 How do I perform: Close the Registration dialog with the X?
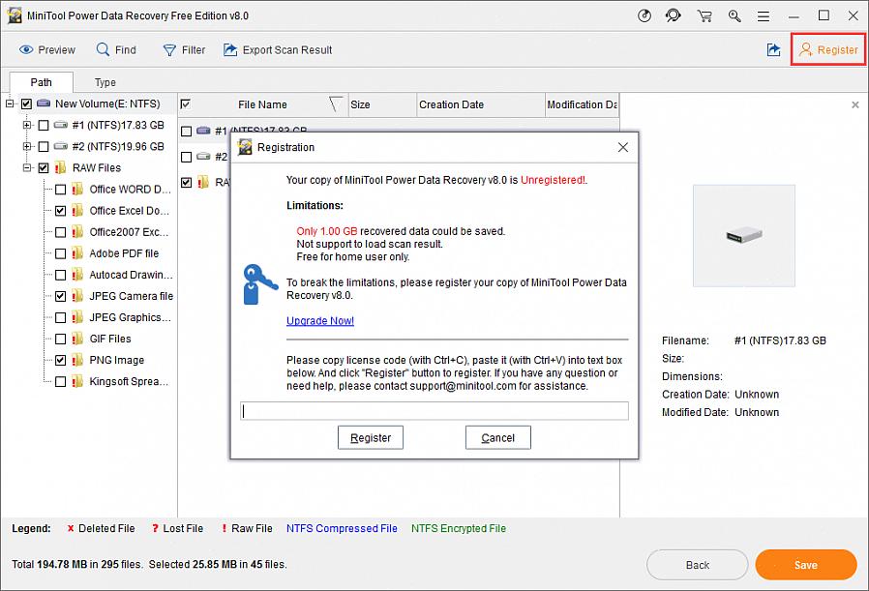(623, 147)
